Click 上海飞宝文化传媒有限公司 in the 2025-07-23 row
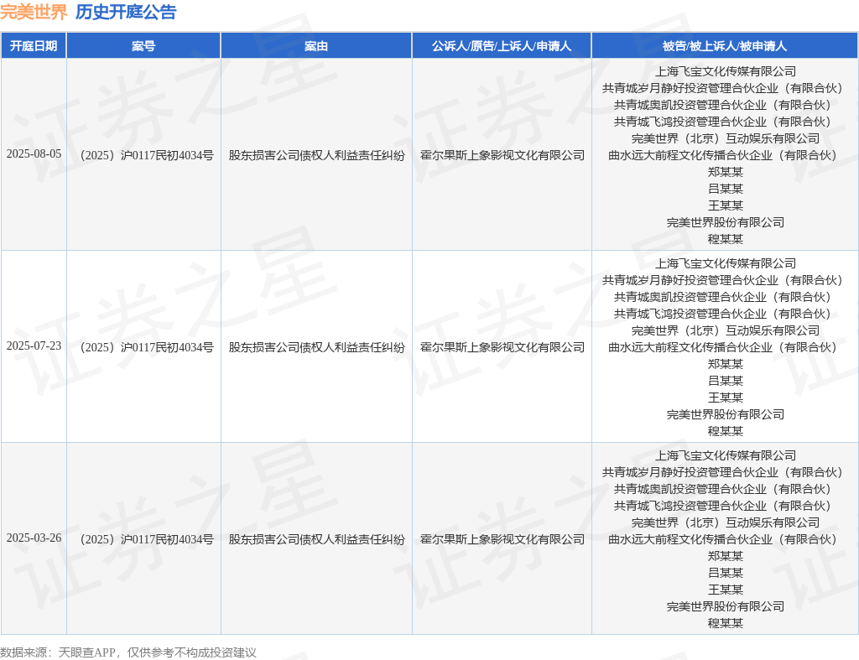The image size is (859, 660). (726, 263)
